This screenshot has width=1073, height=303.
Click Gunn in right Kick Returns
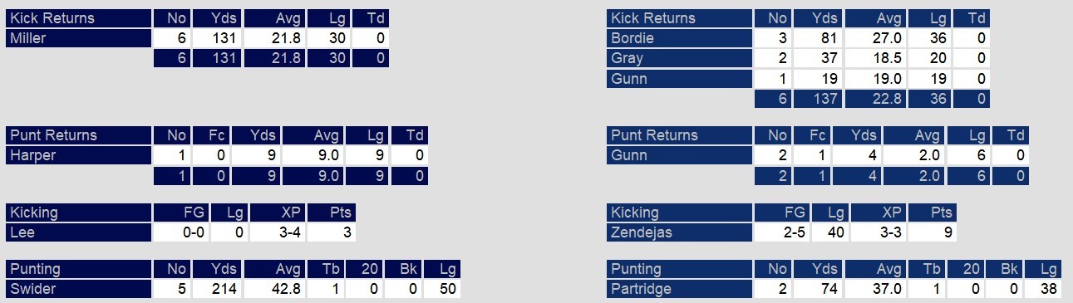point(680,79)
